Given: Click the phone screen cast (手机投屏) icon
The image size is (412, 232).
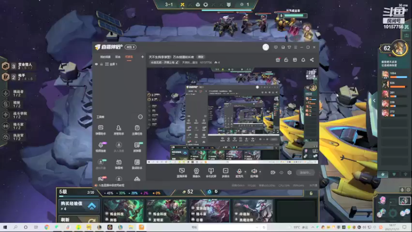Looking at the screenshot, I should pos(211,173).
